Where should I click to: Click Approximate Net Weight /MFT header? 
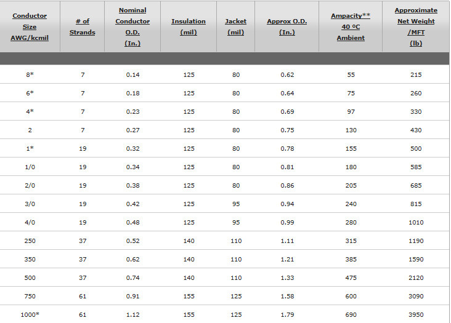[x=416, y=26]
